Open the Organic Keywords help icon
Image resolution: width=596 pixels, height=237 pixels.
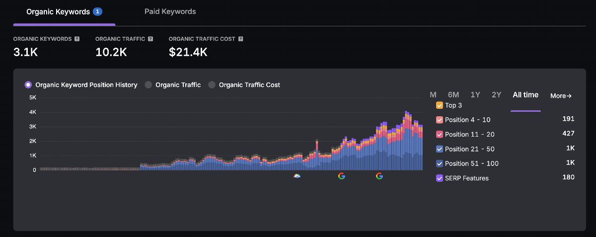[77, 39]
